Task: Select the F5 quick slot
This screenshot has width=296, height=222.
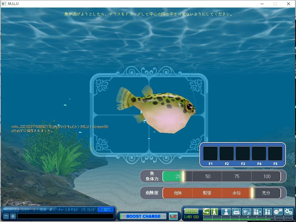Action: pyautogui.click(x=275, y=153)
